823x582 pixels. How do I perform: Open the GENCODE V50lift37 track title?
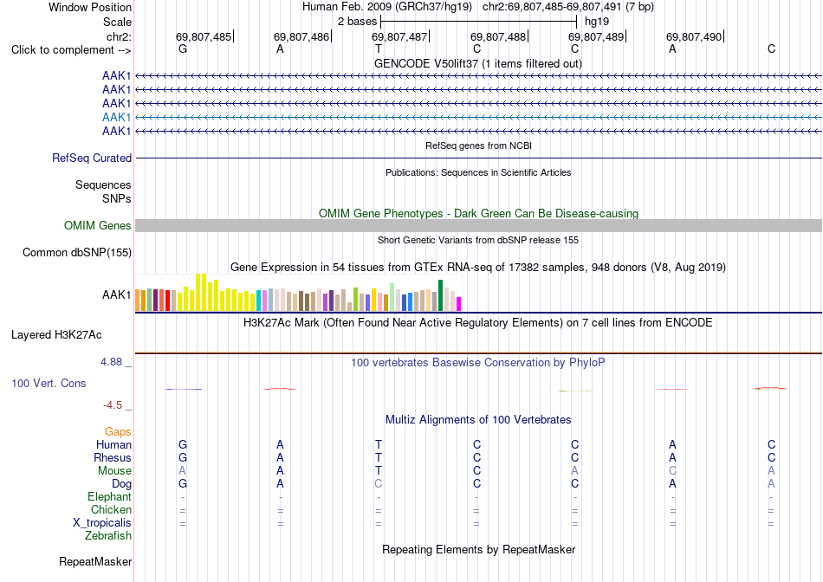(x=477, y=63)
